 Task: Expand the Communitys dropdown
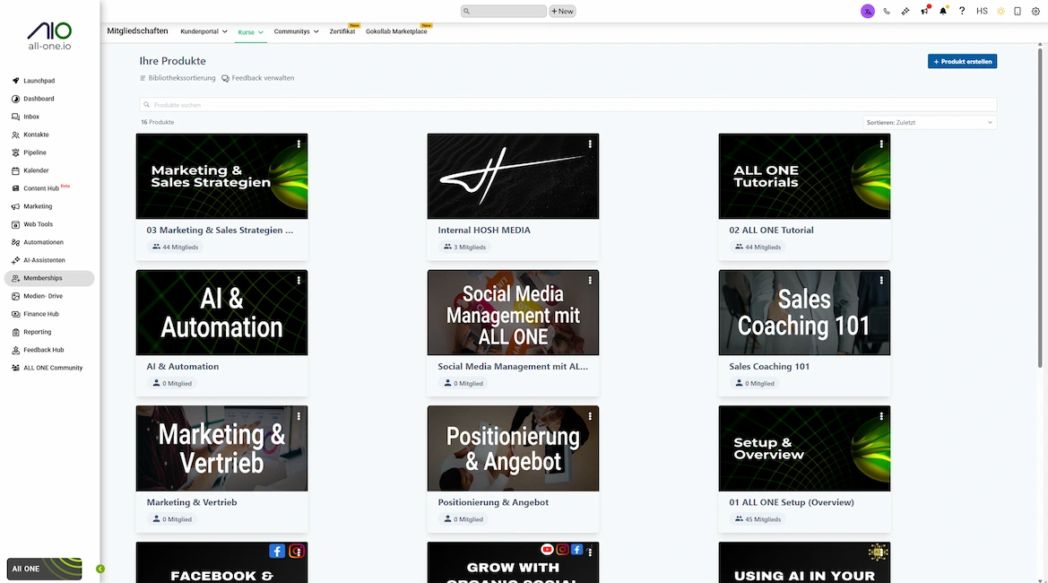click(296, 31)
